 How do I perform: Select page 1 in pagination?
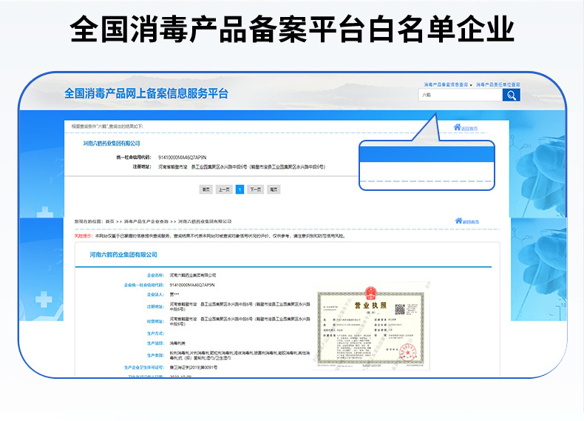coord(240,189)
